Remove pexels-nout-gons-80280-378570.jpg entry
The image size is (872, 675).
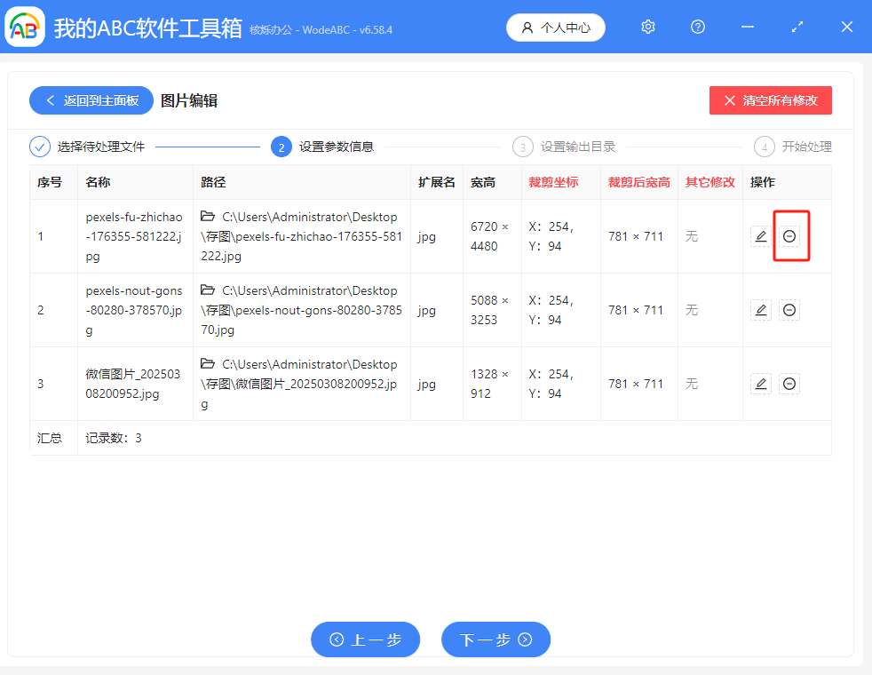pos(789,310)
